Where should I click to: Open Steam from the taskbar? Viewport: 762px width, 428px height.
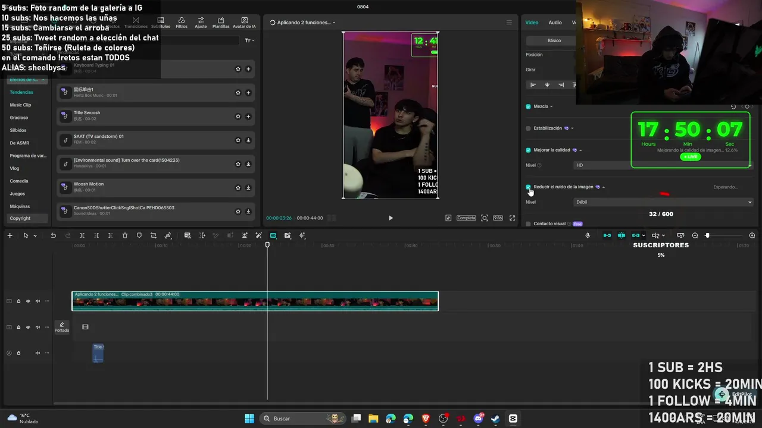495,418
